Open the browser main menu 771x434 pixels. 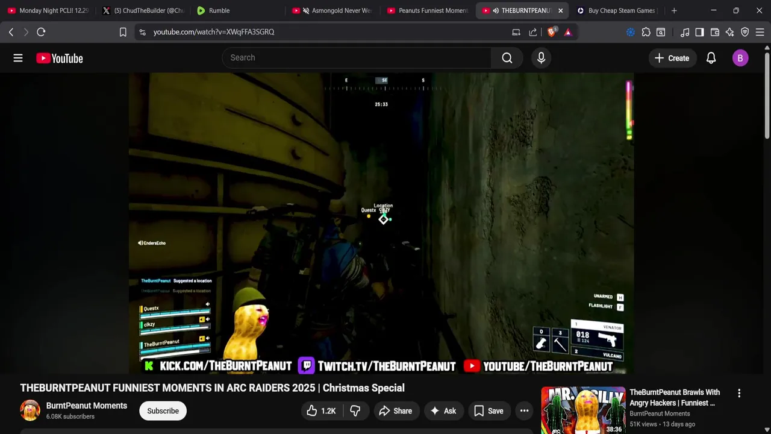pyautogui.click(x=760, y=32)
